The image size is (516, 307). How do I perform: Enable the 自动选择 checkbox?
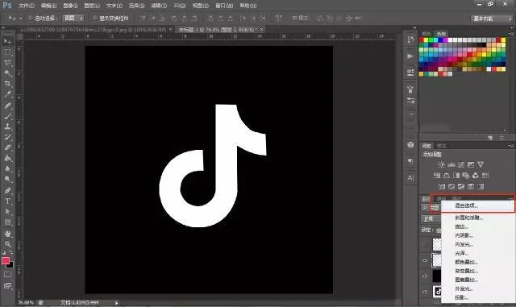(x=31, y=18)
